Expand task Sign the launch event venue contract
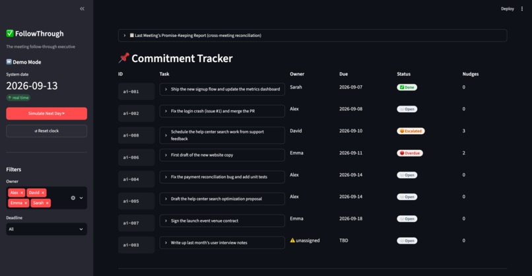 pyautogui.click(x=222, y=221)
